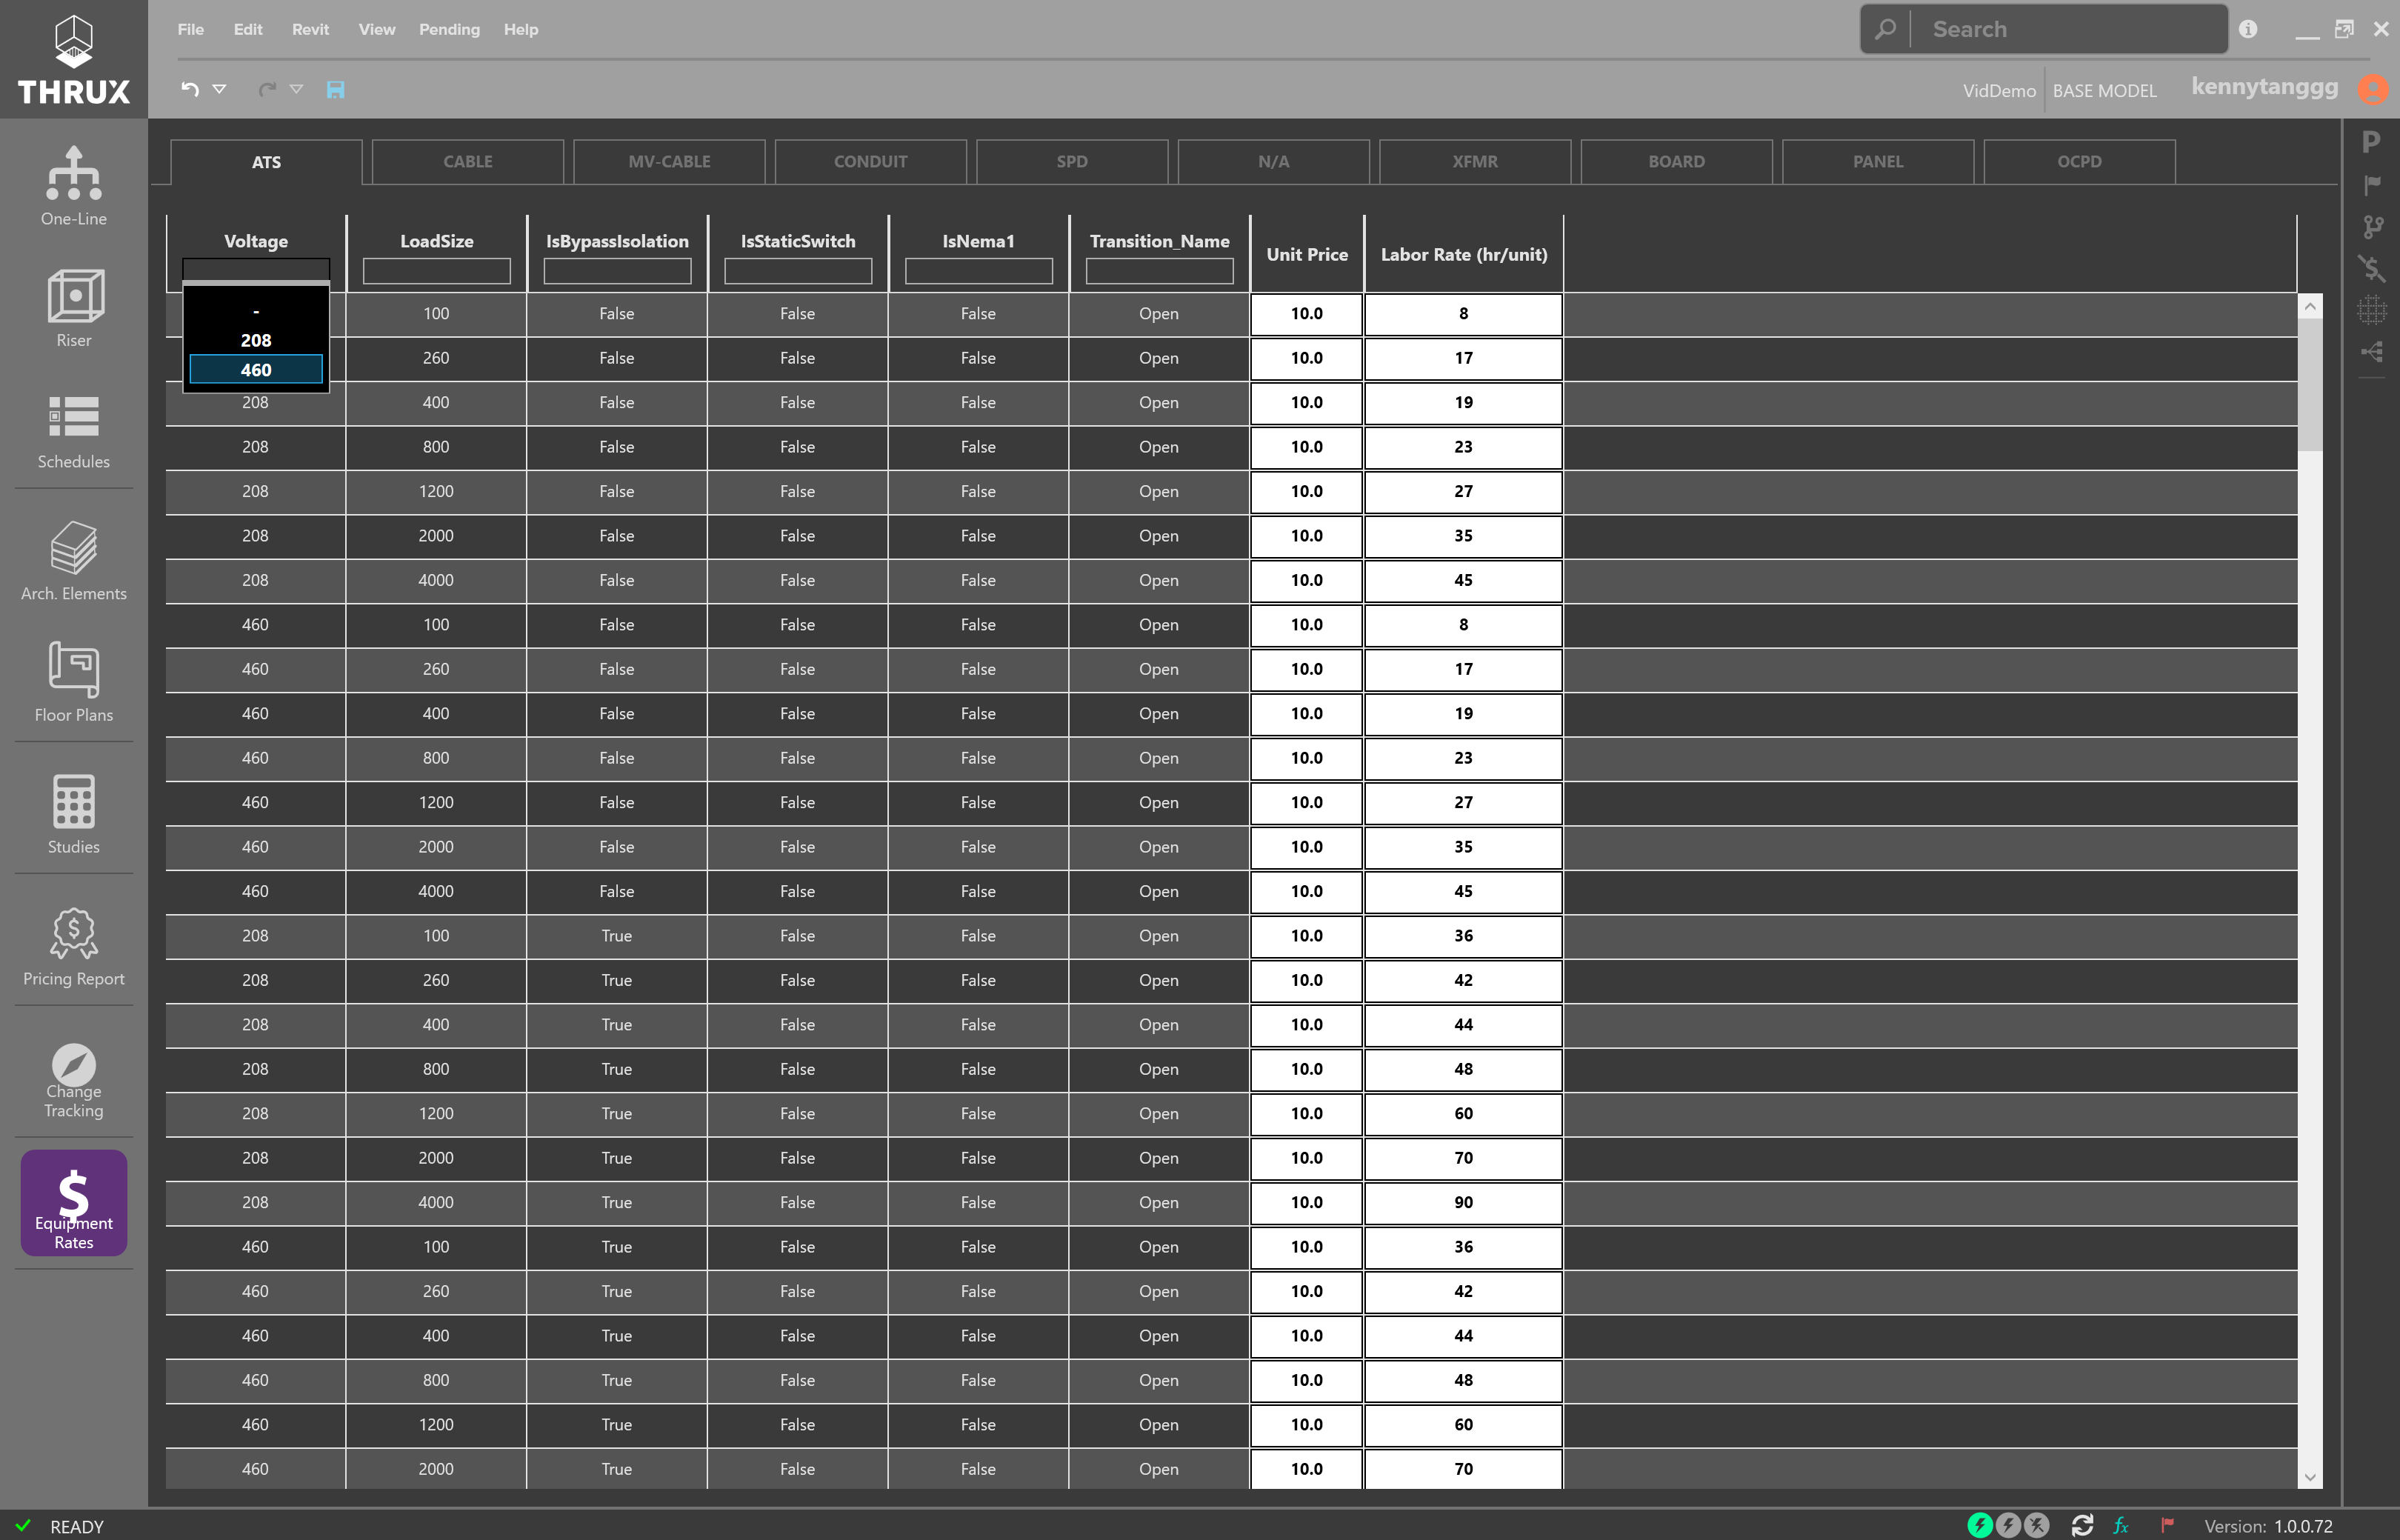Open the Revit menu

click(x=310, y=29)
